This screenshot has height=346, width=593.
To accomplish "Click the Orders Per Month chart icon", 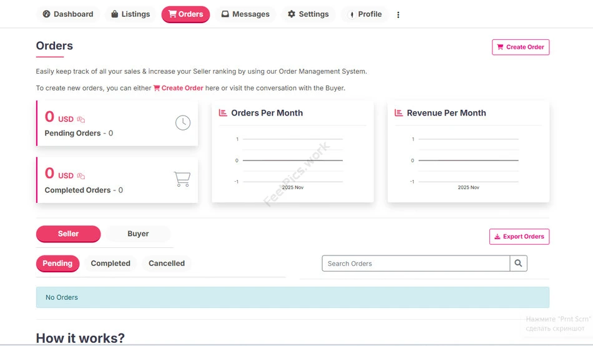I will point(223,113).
